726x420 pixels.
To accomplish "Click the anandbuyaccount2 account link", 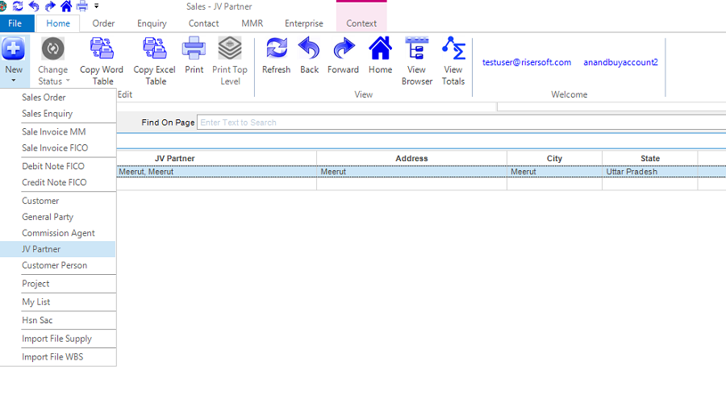I will click(620, 62).
